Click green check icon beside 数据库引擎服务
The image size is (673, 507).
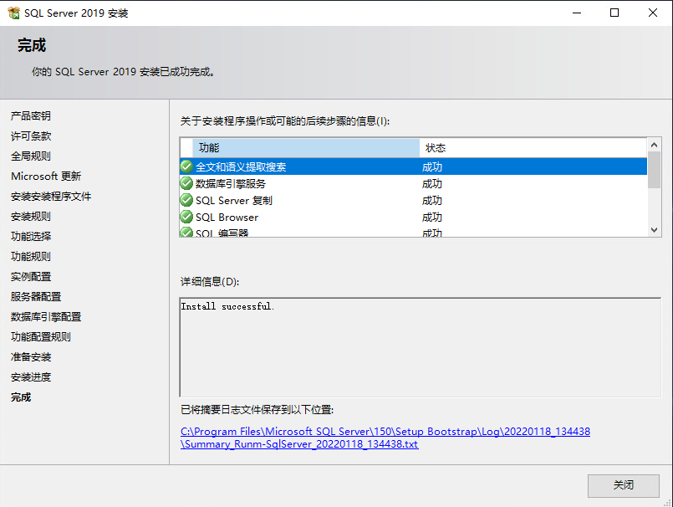(x=186, y=183)
